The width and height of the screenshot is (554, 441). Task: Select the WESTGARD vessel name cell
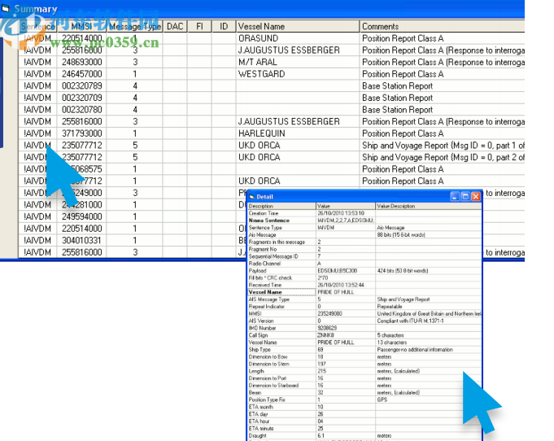(x=261, y=74)
